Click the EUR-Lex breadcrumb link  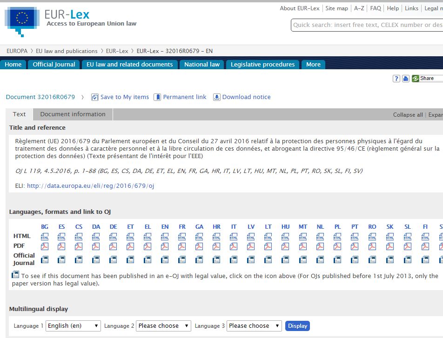(x=117, y=51)
